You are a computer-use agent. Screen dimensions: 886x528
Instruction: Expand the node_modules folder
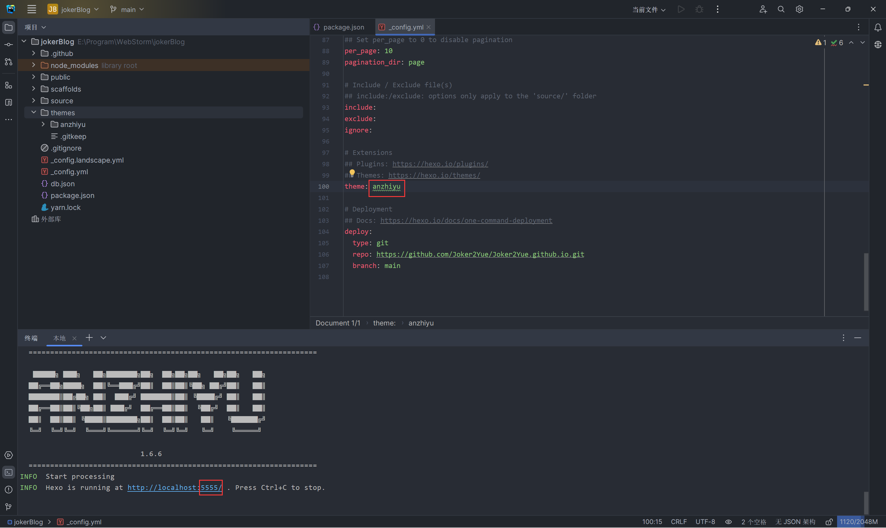pos(34,65)
